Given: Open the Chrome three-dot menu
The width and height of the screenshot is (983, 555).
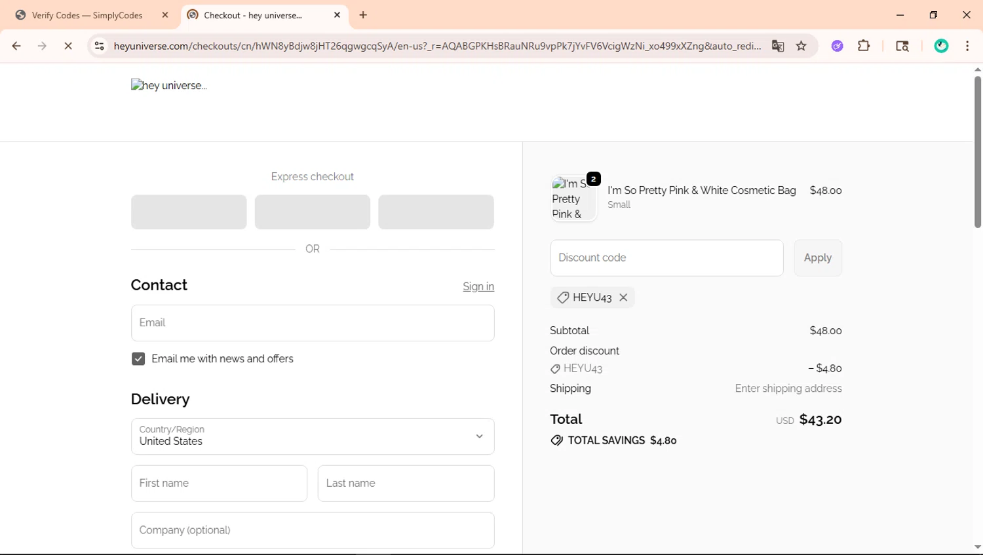Looking at the screenshot, I should point(967,46).
